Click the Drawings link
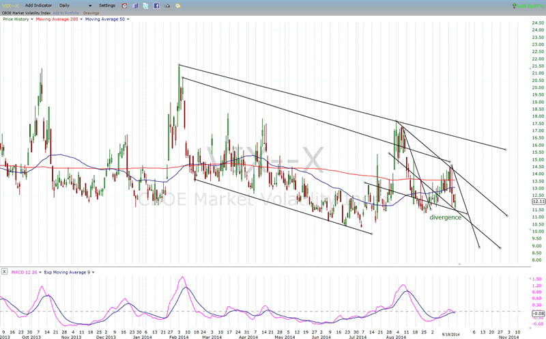Screen dimensions: 546x339 pyautogui.click(x=91, y=12)
